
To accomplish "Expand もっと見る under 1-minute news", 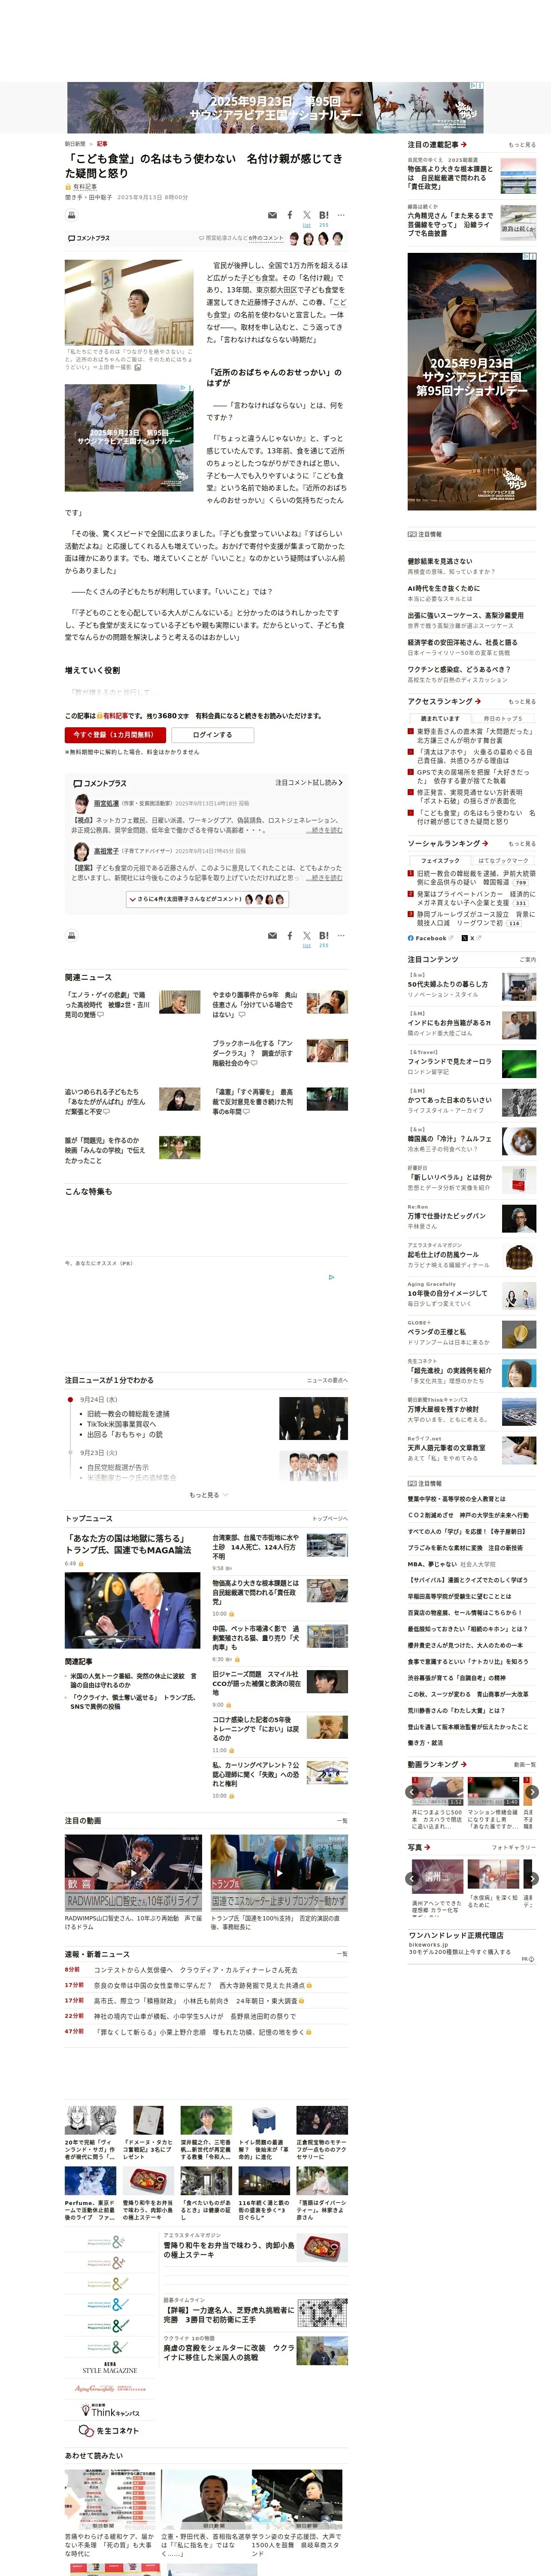I will coord(208,1494).
